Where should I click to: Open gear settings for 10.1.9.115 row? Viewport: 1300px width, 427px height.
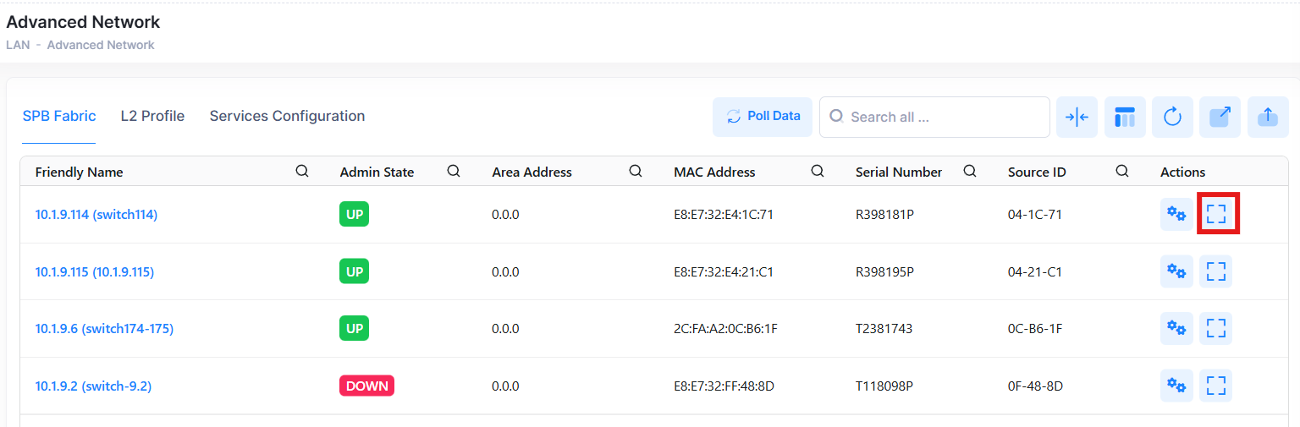click(1176, 271)
